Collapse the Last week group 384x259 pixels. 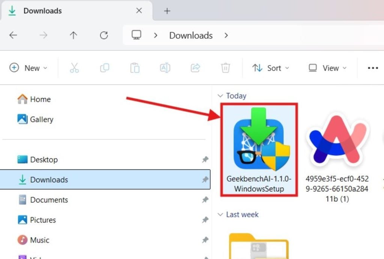coord(220,214)
